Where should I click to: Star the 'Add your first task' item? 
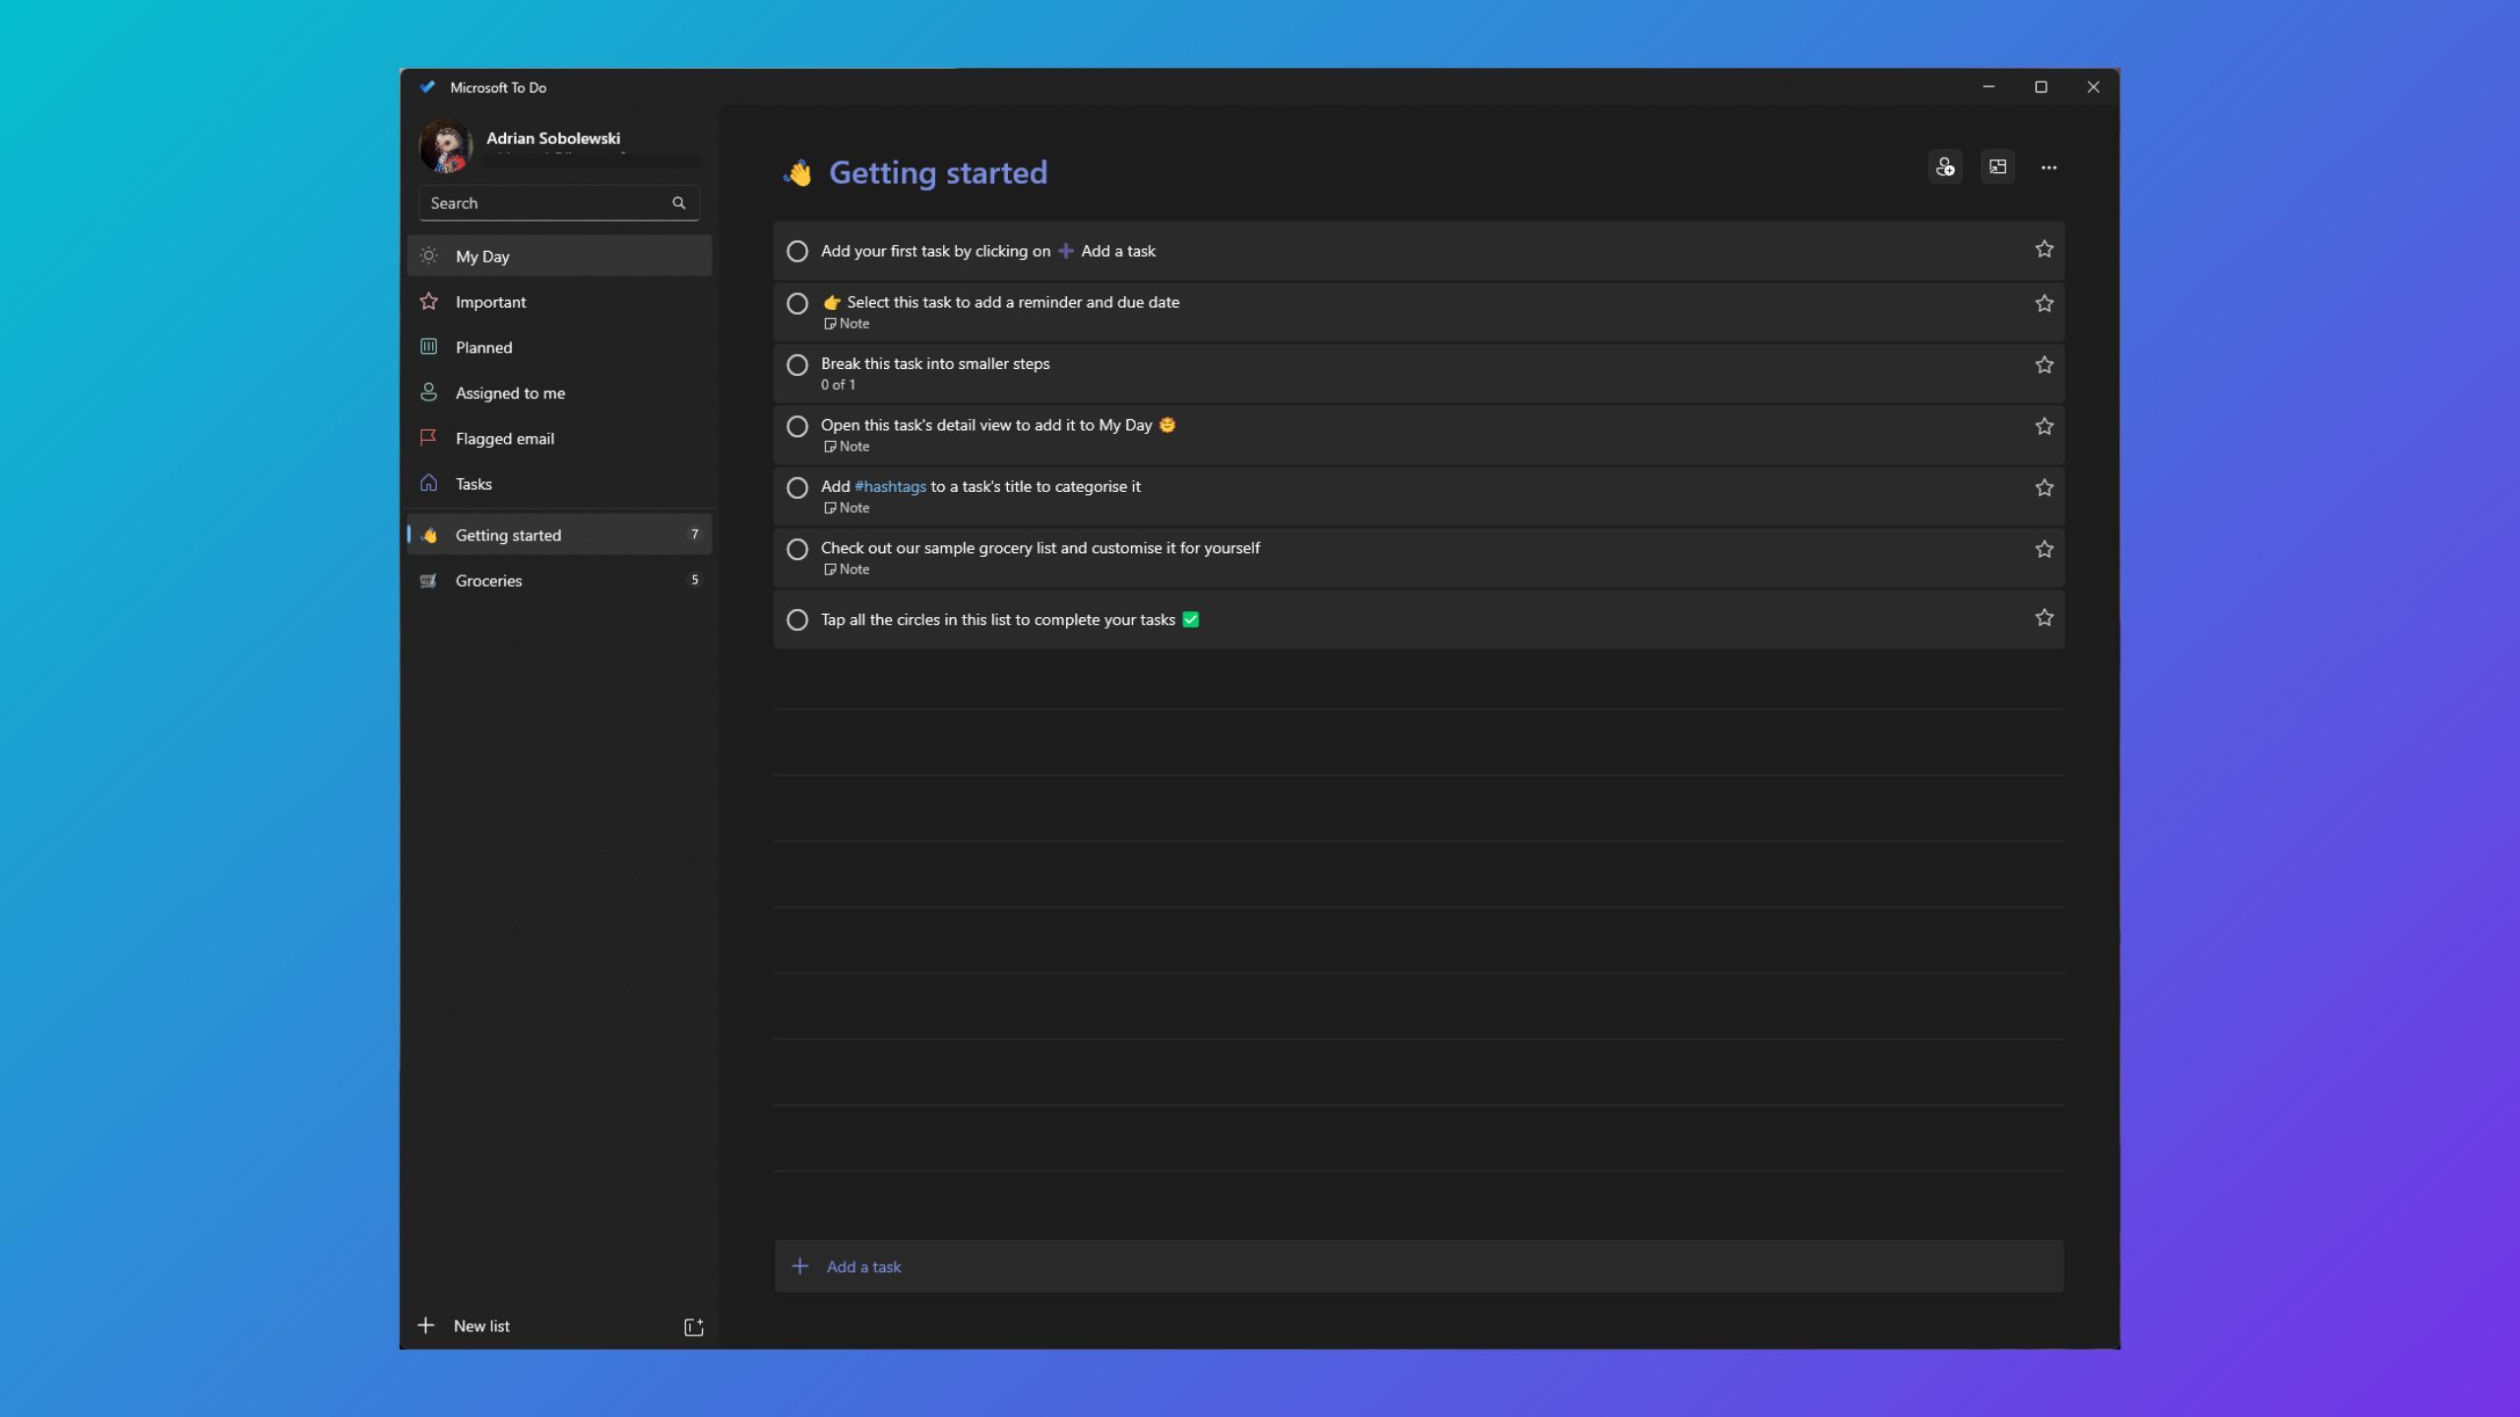[x=2044, y=249]
